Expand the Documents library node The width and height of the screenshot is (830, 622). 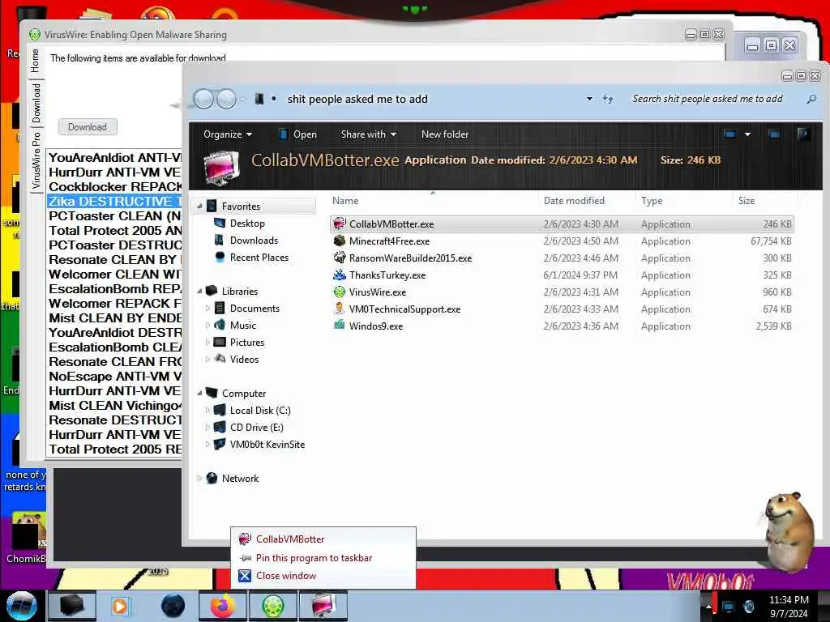[207, 308]
